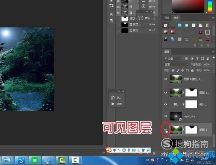Open the Camtasia taskbar icon with white background
The width and height of the screenshot is (216, 165).
coord(75,160)
